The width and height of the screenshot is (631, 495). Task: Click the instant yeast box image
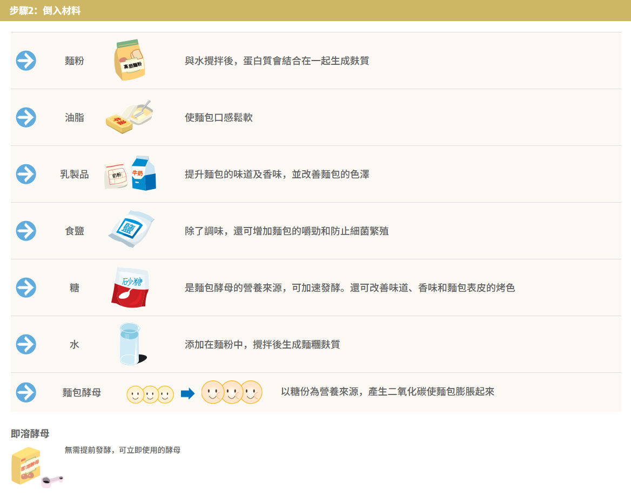[x=27, y=466]
